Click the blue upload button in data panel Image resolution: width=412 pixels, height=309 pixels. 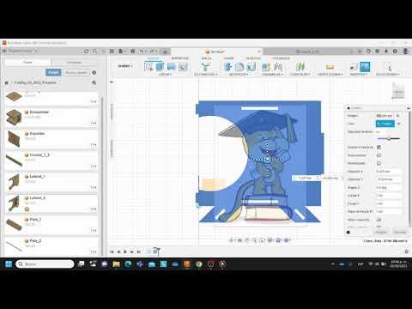[x=53, y=72]
